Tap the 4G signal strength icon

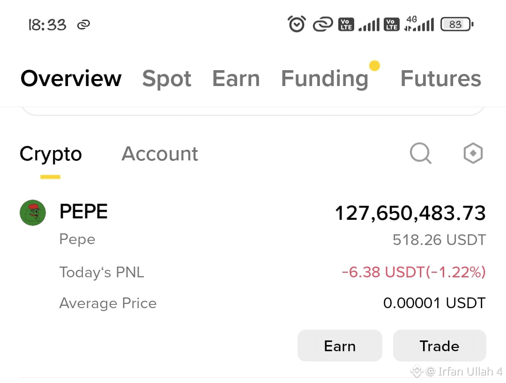pos(419,24)
